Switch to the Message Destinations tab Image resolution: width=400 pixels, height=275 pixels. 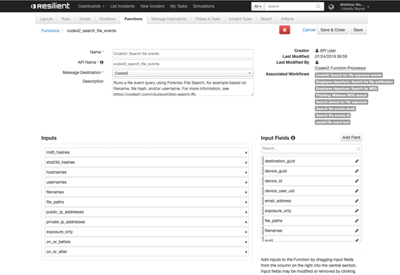coord(169,19)
